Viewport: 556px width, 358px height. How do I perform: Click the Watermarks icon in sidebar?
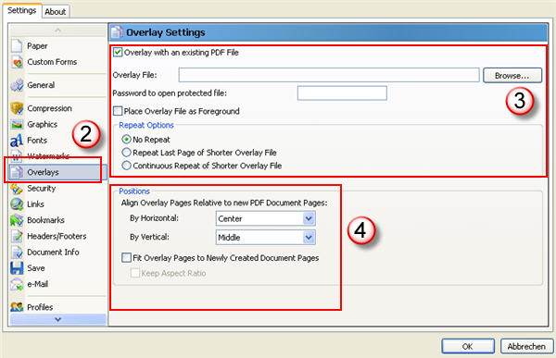tap(17, 156)
